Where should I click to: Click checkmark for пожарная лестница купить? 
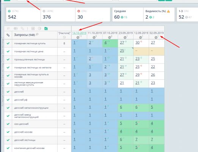click(x=8, y=43)
